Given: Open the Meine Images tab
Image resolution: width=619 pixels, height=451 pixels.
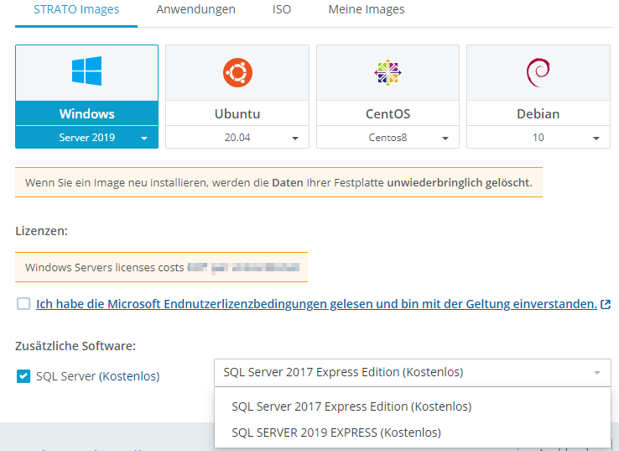Looking at the screenshot, I should coord(367,9).
